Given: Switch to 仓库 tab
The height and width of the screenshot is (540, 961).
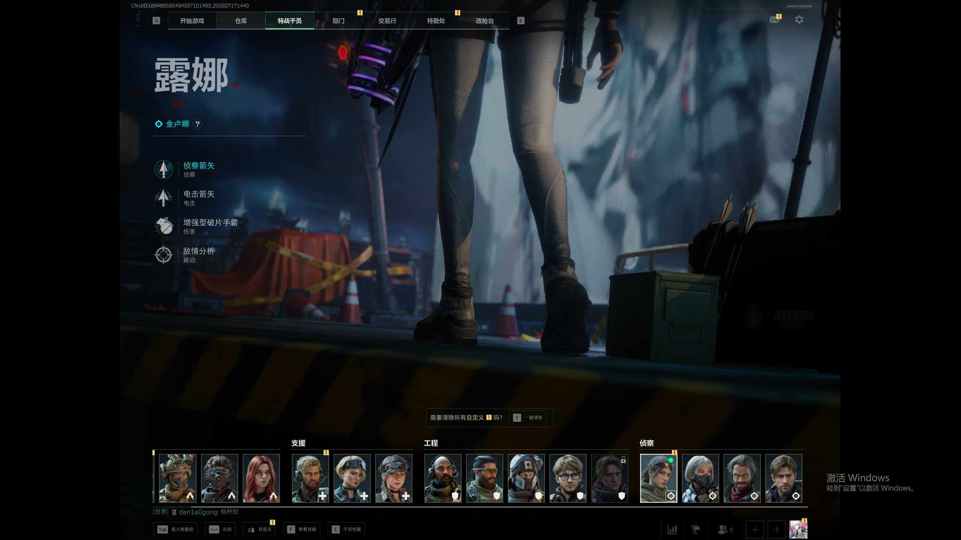Looking at the screenshot, I should [x=241, y=21].
